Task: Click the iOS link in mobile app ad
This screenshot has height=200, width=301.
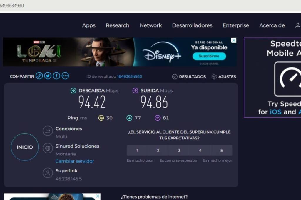Action: pyautogui.click(x=276, y=112)
